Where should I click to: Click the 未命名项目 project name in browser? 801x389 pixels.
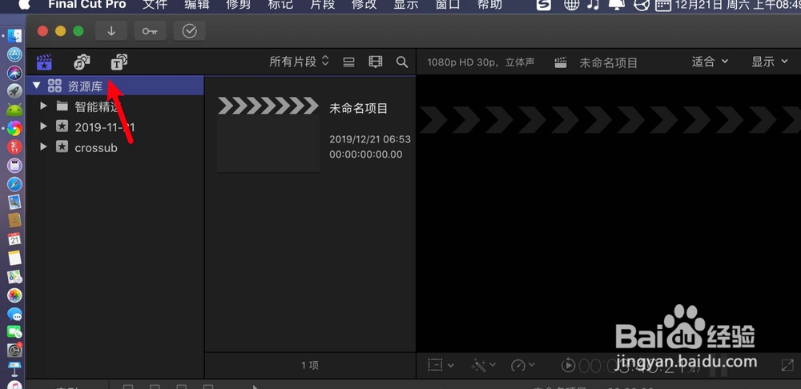(359, 108)
